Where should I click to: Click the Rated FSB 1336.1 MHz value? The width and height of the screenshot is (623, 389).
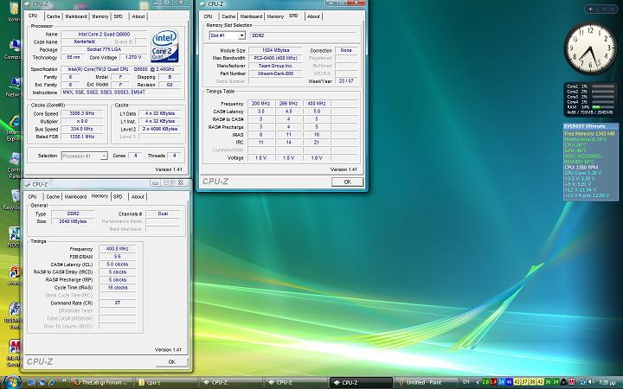point(82,137)
